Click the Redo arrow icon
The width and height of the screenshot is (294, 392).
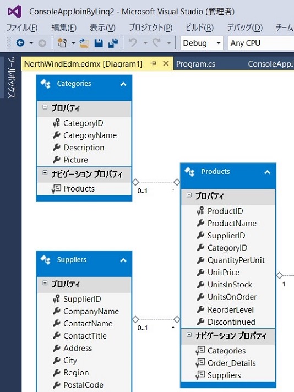pos(156,43)
